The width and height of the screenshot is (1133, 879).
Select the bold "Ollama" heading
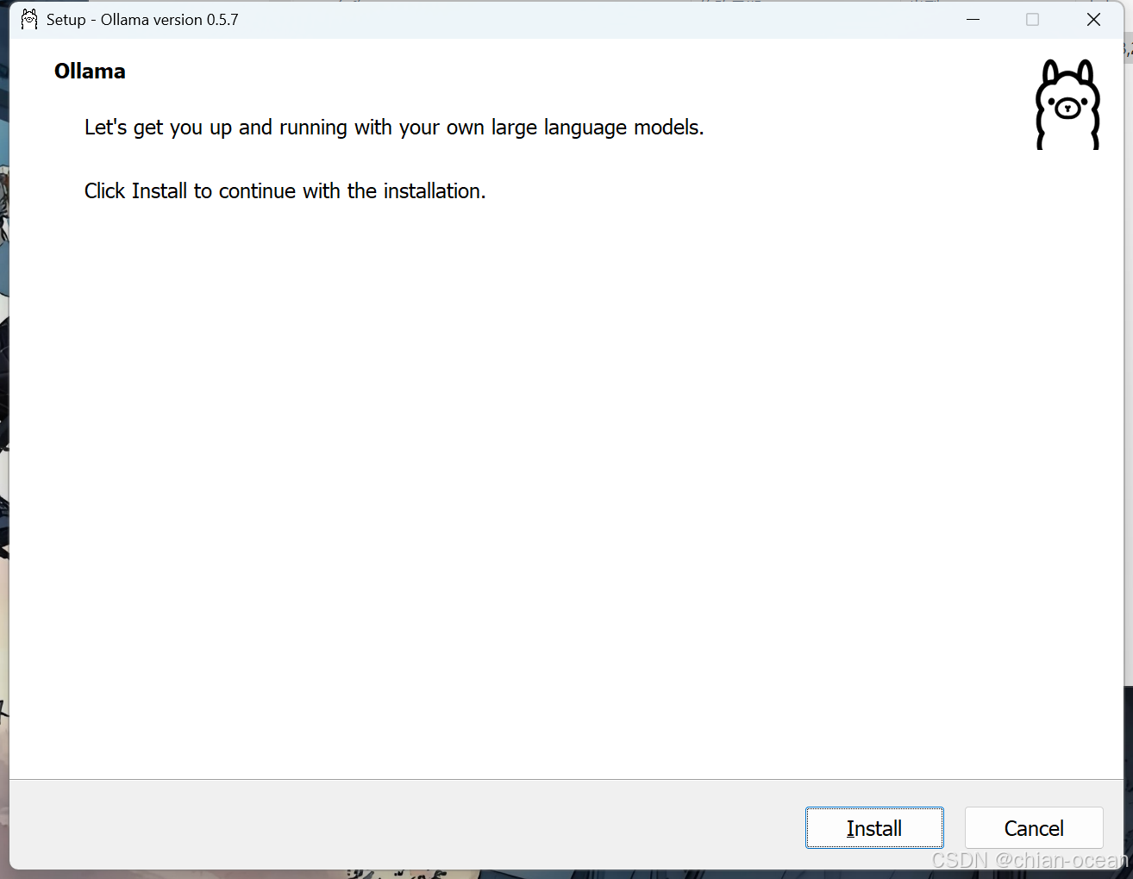pyautogui.click(x=90, y=72)
